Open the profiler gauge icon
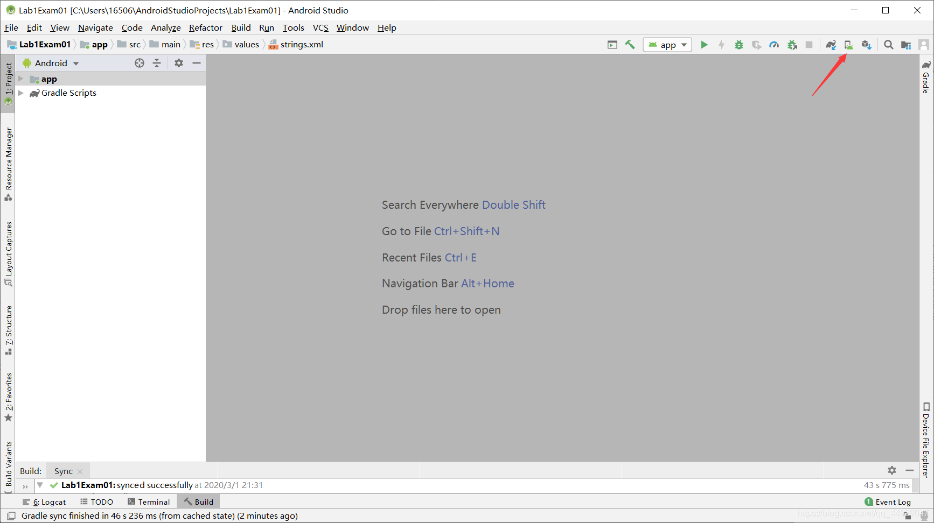This screenshot has height=523, width=934. coord(774,45)
